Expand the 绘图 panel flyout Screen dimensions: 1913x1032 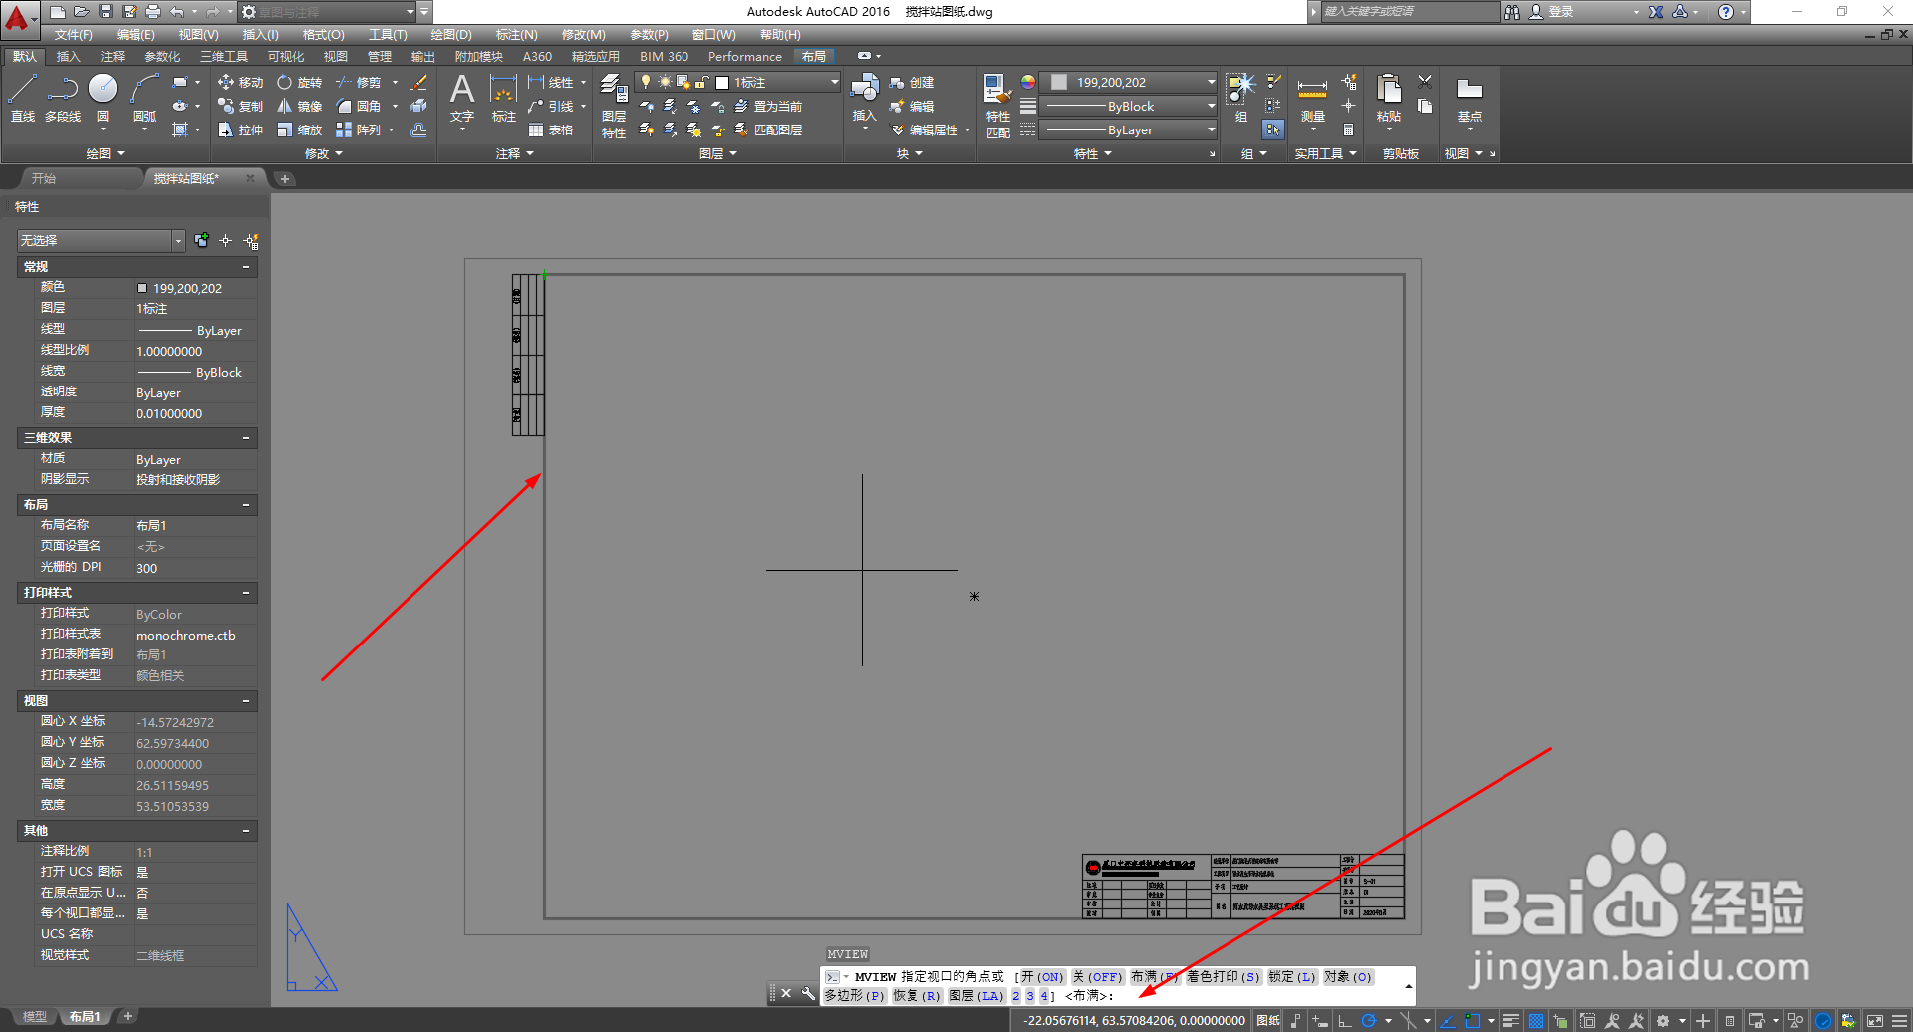[x=105, y=154]
